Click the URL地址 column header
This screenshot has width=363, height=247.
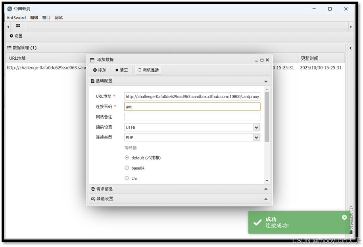point(17,58)
